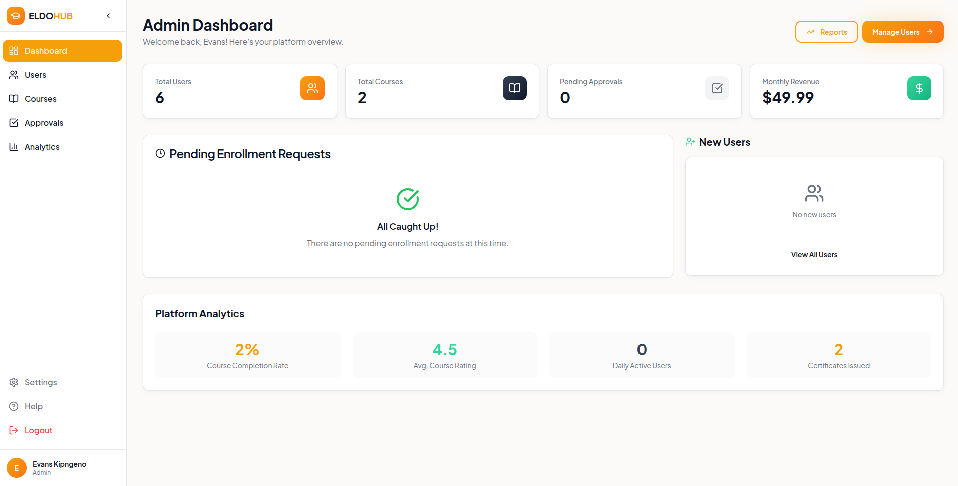Collapse the sidebar with the chevron
The width and height of the screenshot is (958, 486).
tap(108, 15)
